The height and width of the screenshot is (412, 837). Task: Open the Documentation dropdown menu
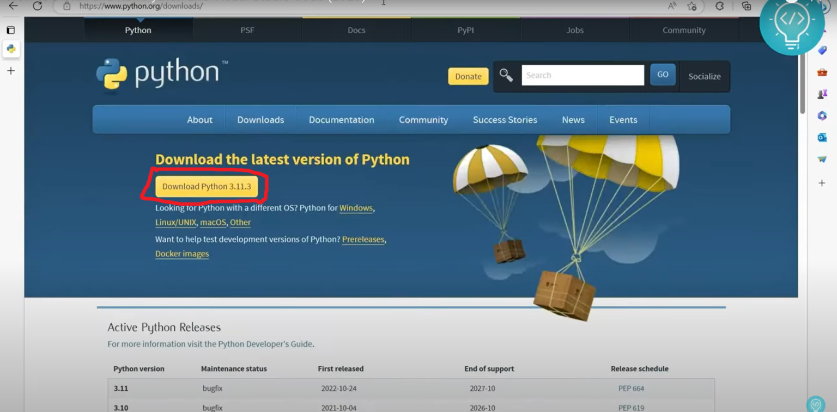[x=342, y=120]
